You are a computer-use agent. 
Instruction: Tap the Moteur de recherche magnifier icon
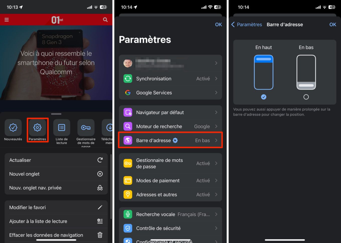pos(128,127)
